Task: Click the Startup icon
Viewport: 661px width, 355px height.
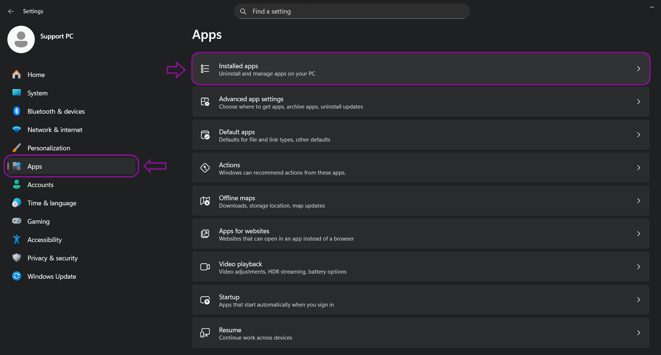Action: [x=205, y=300]
